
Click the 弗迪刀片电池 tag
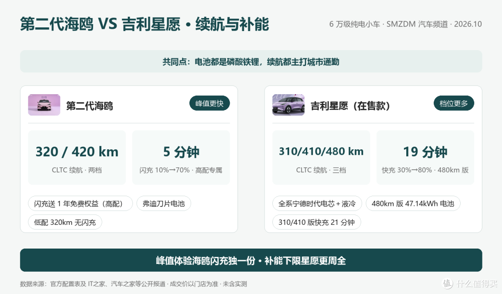point(164,204)
